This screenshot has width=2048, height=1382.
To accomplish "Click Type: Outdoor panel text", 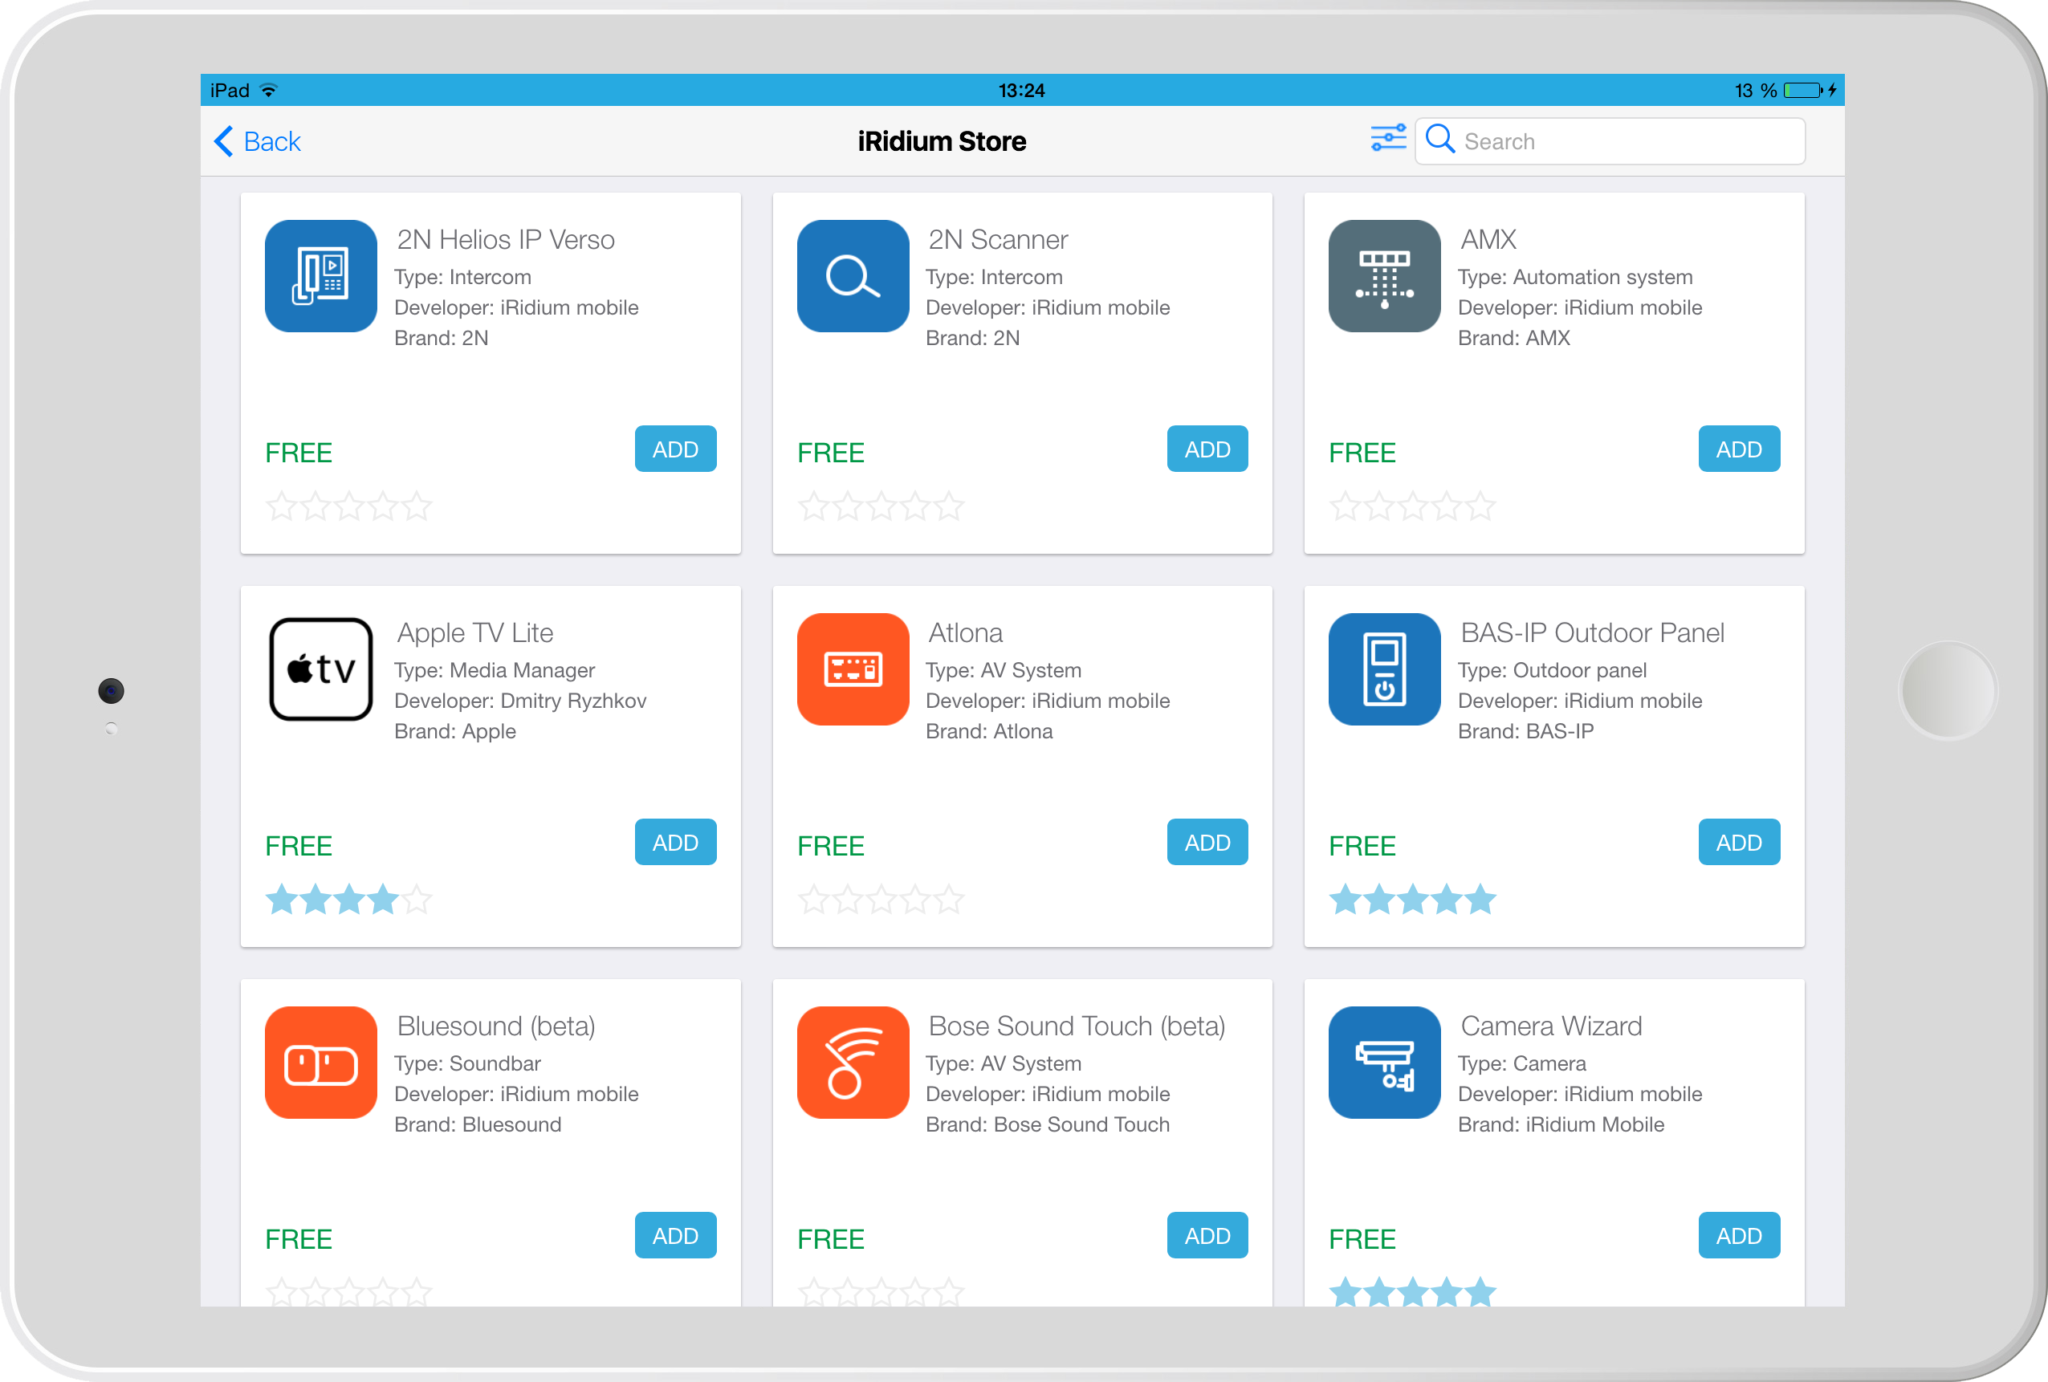I will pos(1552,670).
